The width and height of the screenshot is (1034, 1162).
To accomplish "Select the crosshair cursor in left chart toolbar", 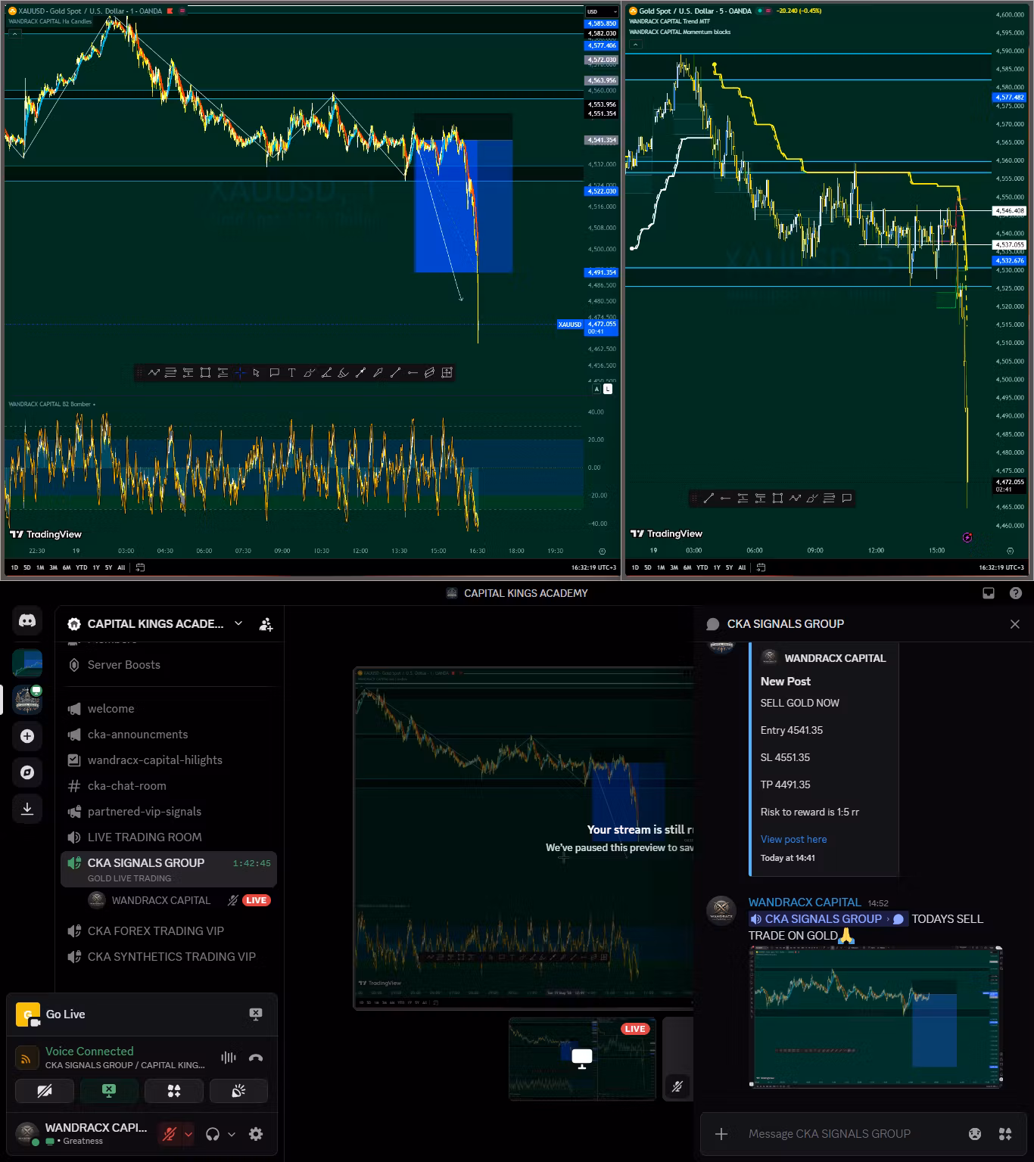I will point(240,372).
